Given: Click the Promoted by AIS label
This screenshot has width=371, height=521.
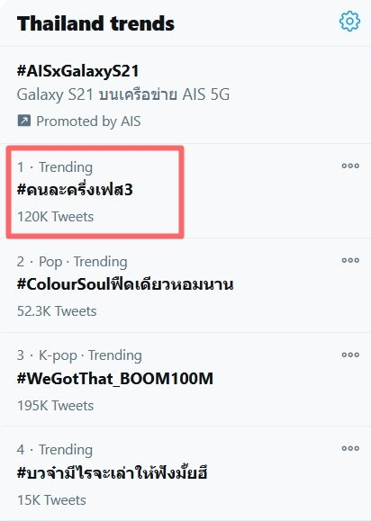Looking at the screenshot, I should coord(88,121).
